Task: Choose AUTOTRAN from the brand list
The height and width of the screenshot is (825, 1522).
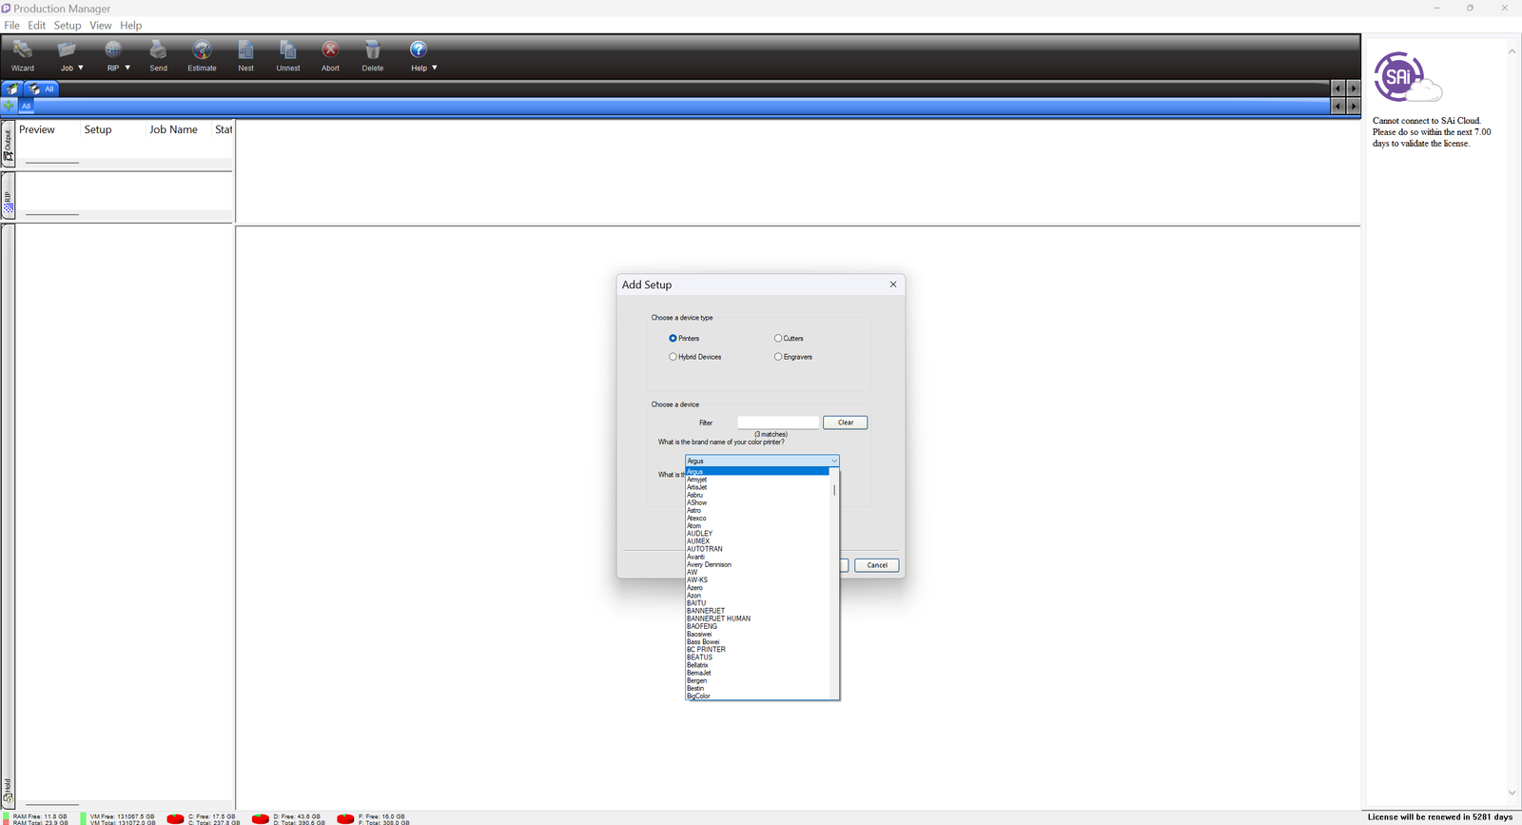Action: click(x=757, y=549)
